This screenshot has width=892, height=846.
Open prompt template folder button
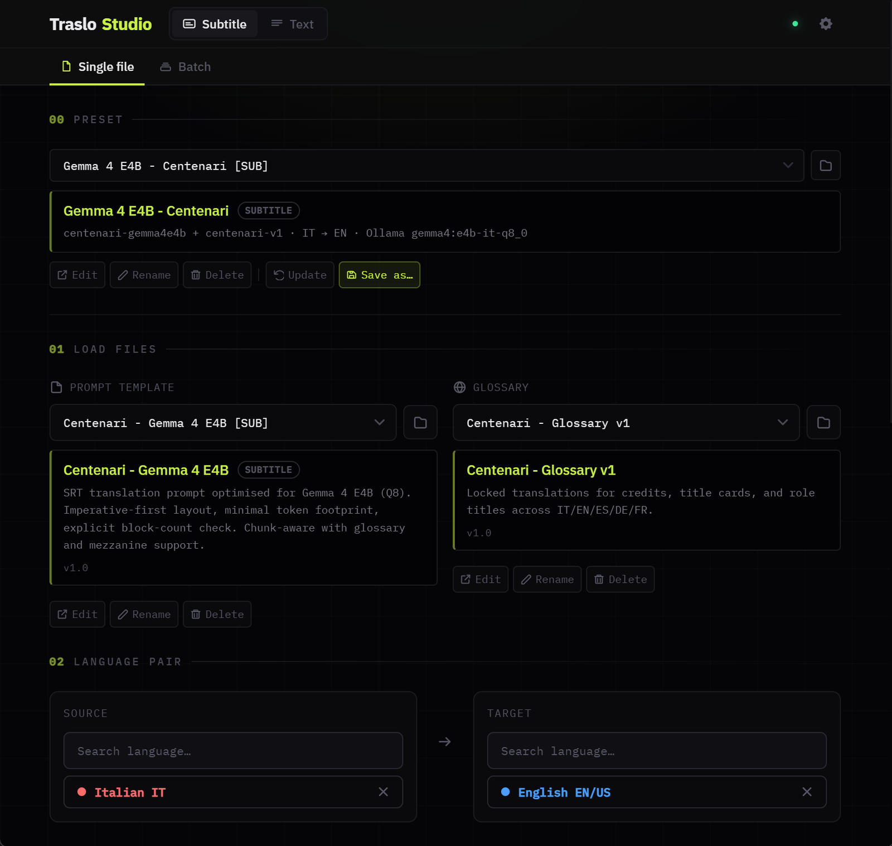420,423
